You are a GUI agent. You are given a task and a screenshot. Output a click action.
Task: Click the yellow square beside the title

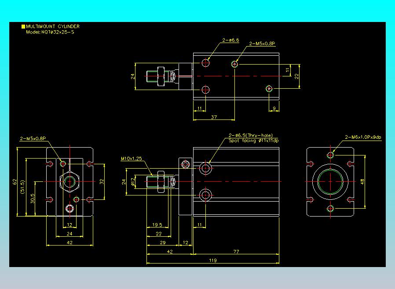[23, 26]
